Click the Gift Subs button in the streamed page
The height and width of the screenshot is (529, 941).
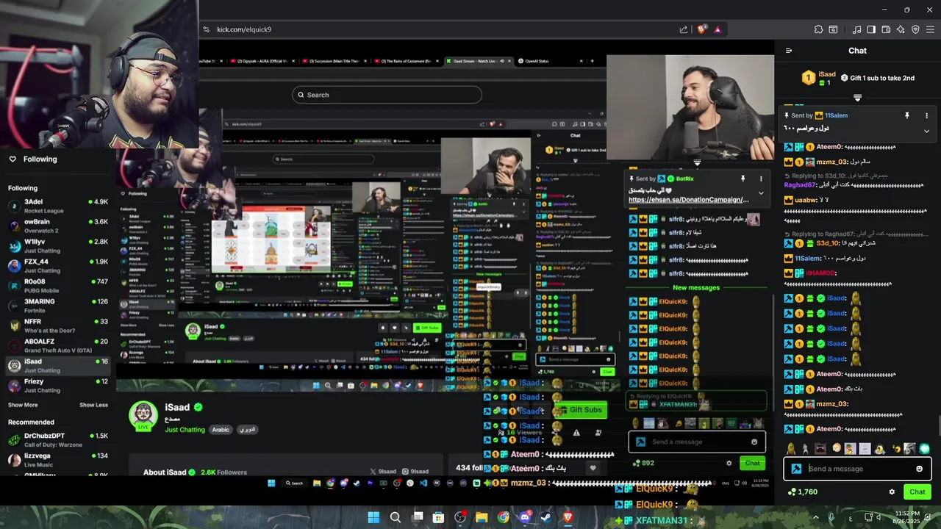click(x=580, y=410)
